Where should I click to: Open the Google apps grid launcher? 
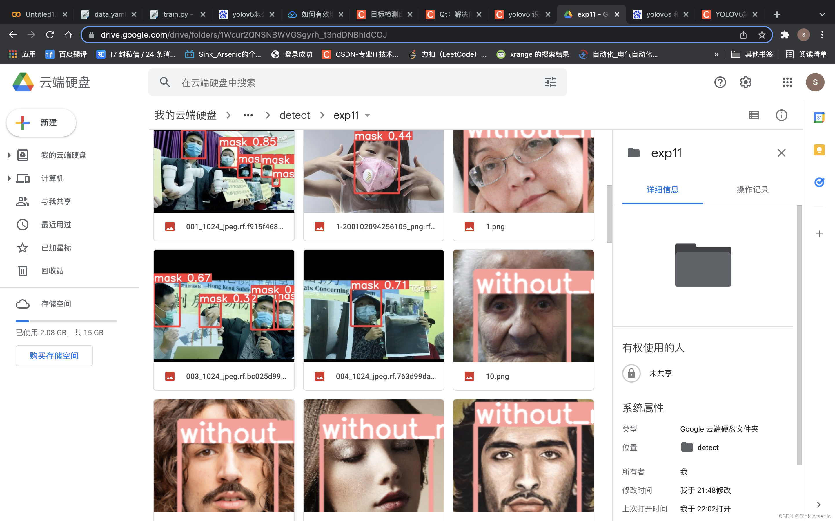click(x=787, y=82)
